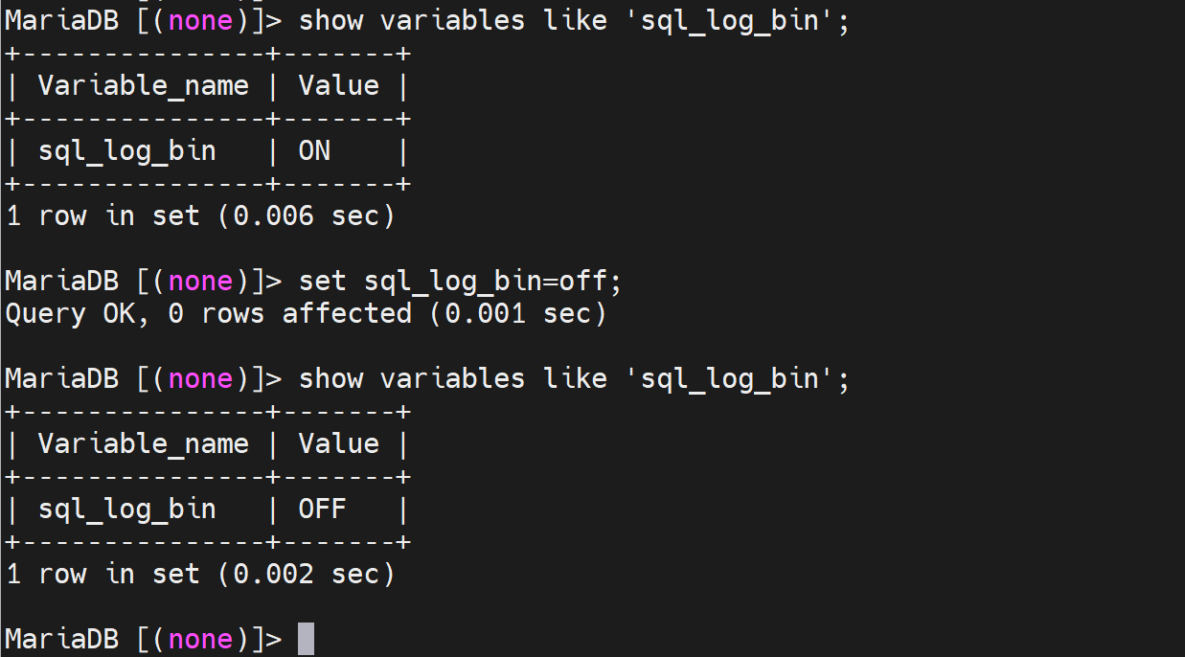Click the Value header above OFF
The width and height of the screenshot is (1185, 657).
338,443
